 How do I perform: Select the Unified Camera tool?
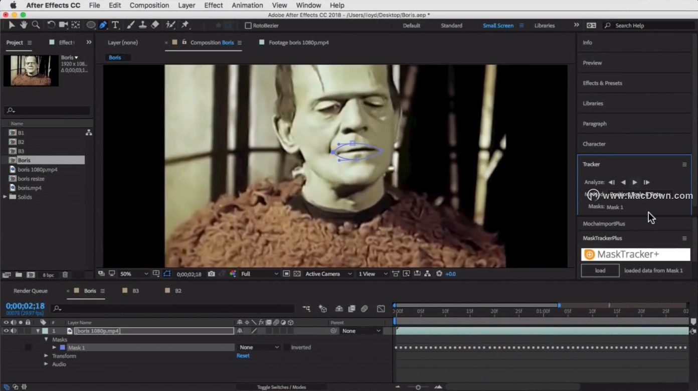64,25
